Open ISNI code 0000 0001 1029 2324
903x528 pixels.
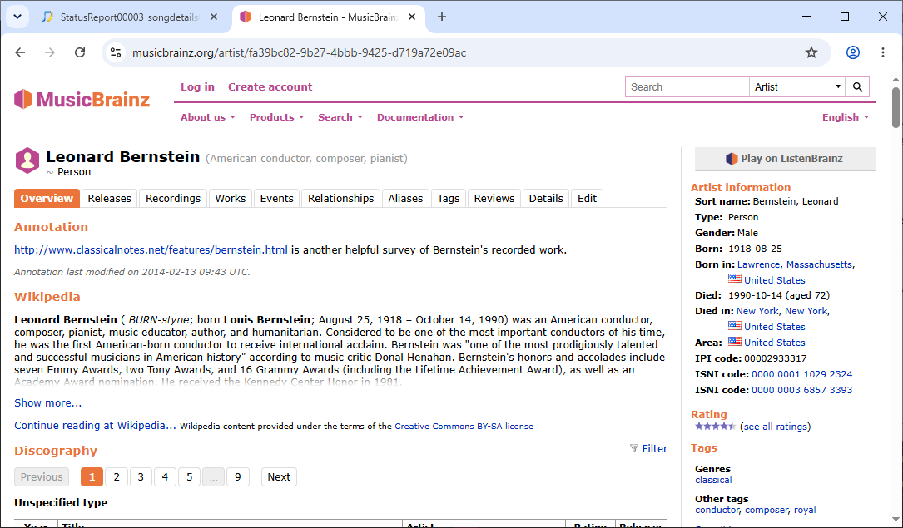801,374
